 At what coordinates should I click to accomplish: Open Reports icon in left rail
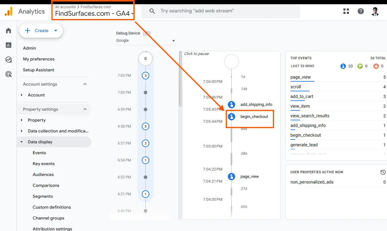(8, 45)
